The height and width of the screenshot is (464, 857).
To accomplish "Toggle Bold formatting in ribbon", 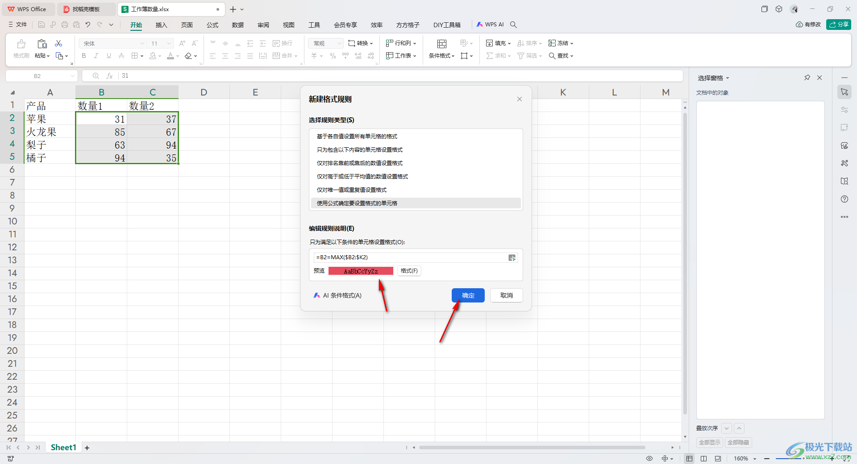I will click(x=84, y=56).
